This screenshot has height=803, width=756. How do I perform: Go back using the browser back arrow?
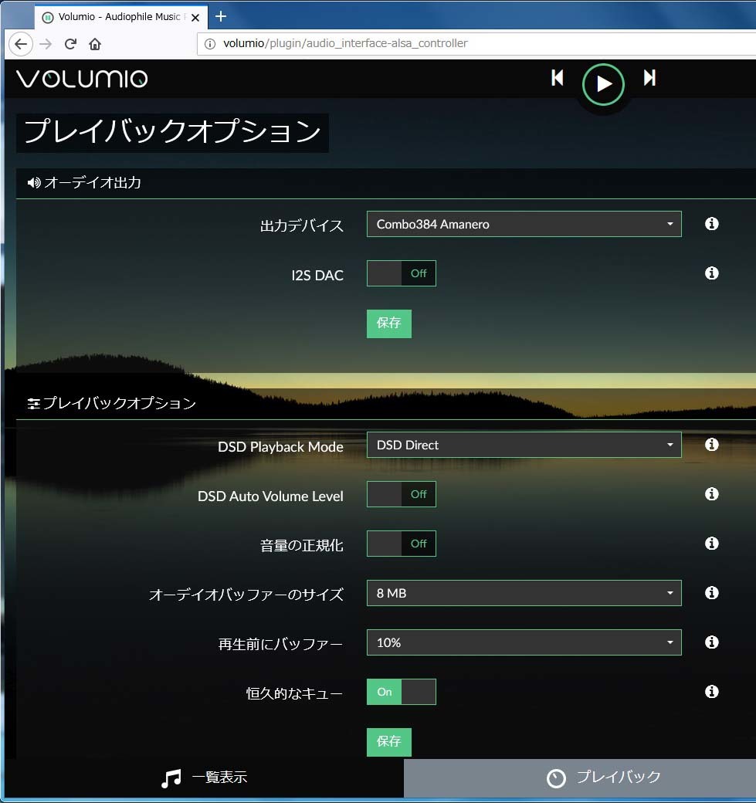tap(21, 44)
